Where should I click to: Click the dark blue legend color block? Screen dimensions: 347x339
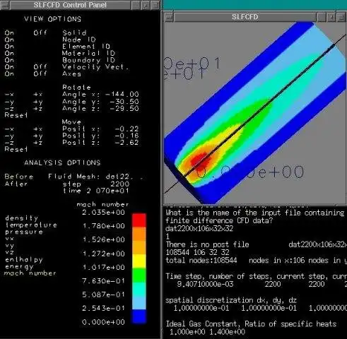[139, 316]
